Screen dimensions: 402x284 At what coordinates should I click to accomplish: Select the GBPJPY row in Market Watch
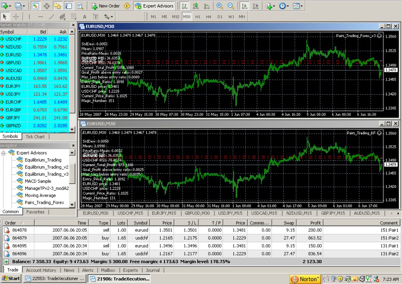pyautogui.click(x=35, y=118)
